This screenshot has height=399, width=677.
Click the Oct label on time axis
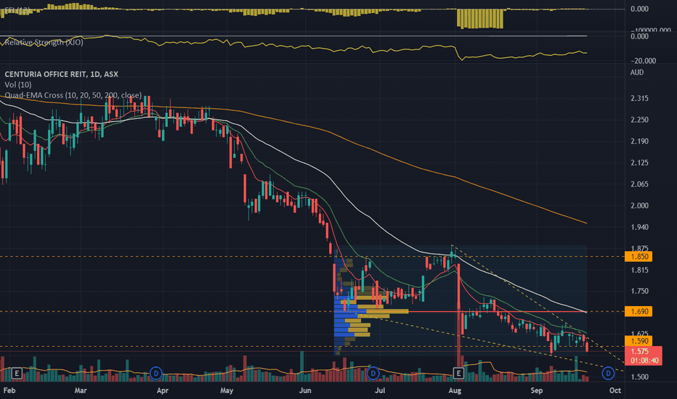(x=615, y=390)
